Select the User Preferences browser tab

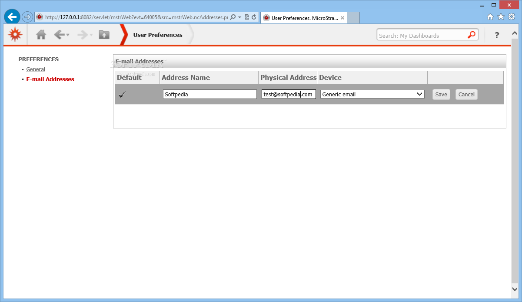[x=304, y=18]
